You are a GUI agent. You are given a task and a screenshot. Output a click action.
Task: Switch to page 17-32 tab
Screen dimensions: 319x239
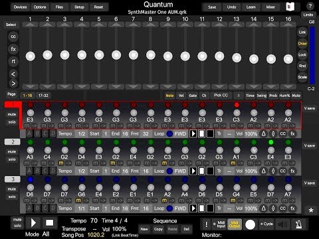click(x=43, y=96)
